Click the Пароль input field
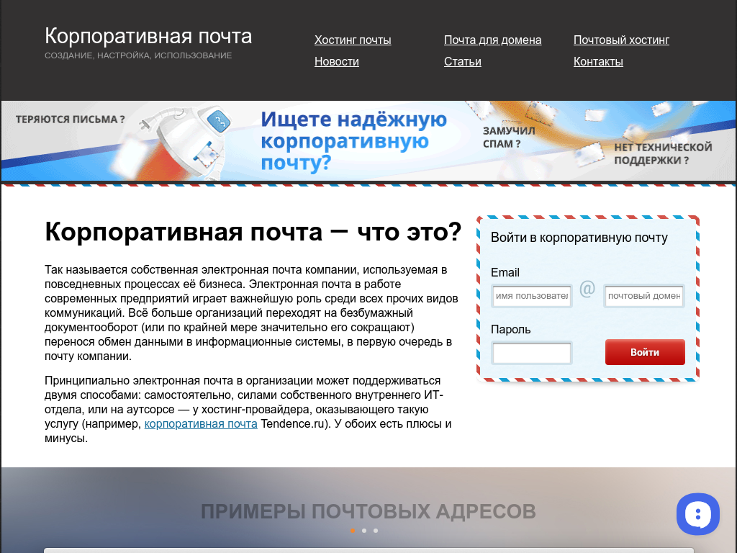 coord(532,353)
